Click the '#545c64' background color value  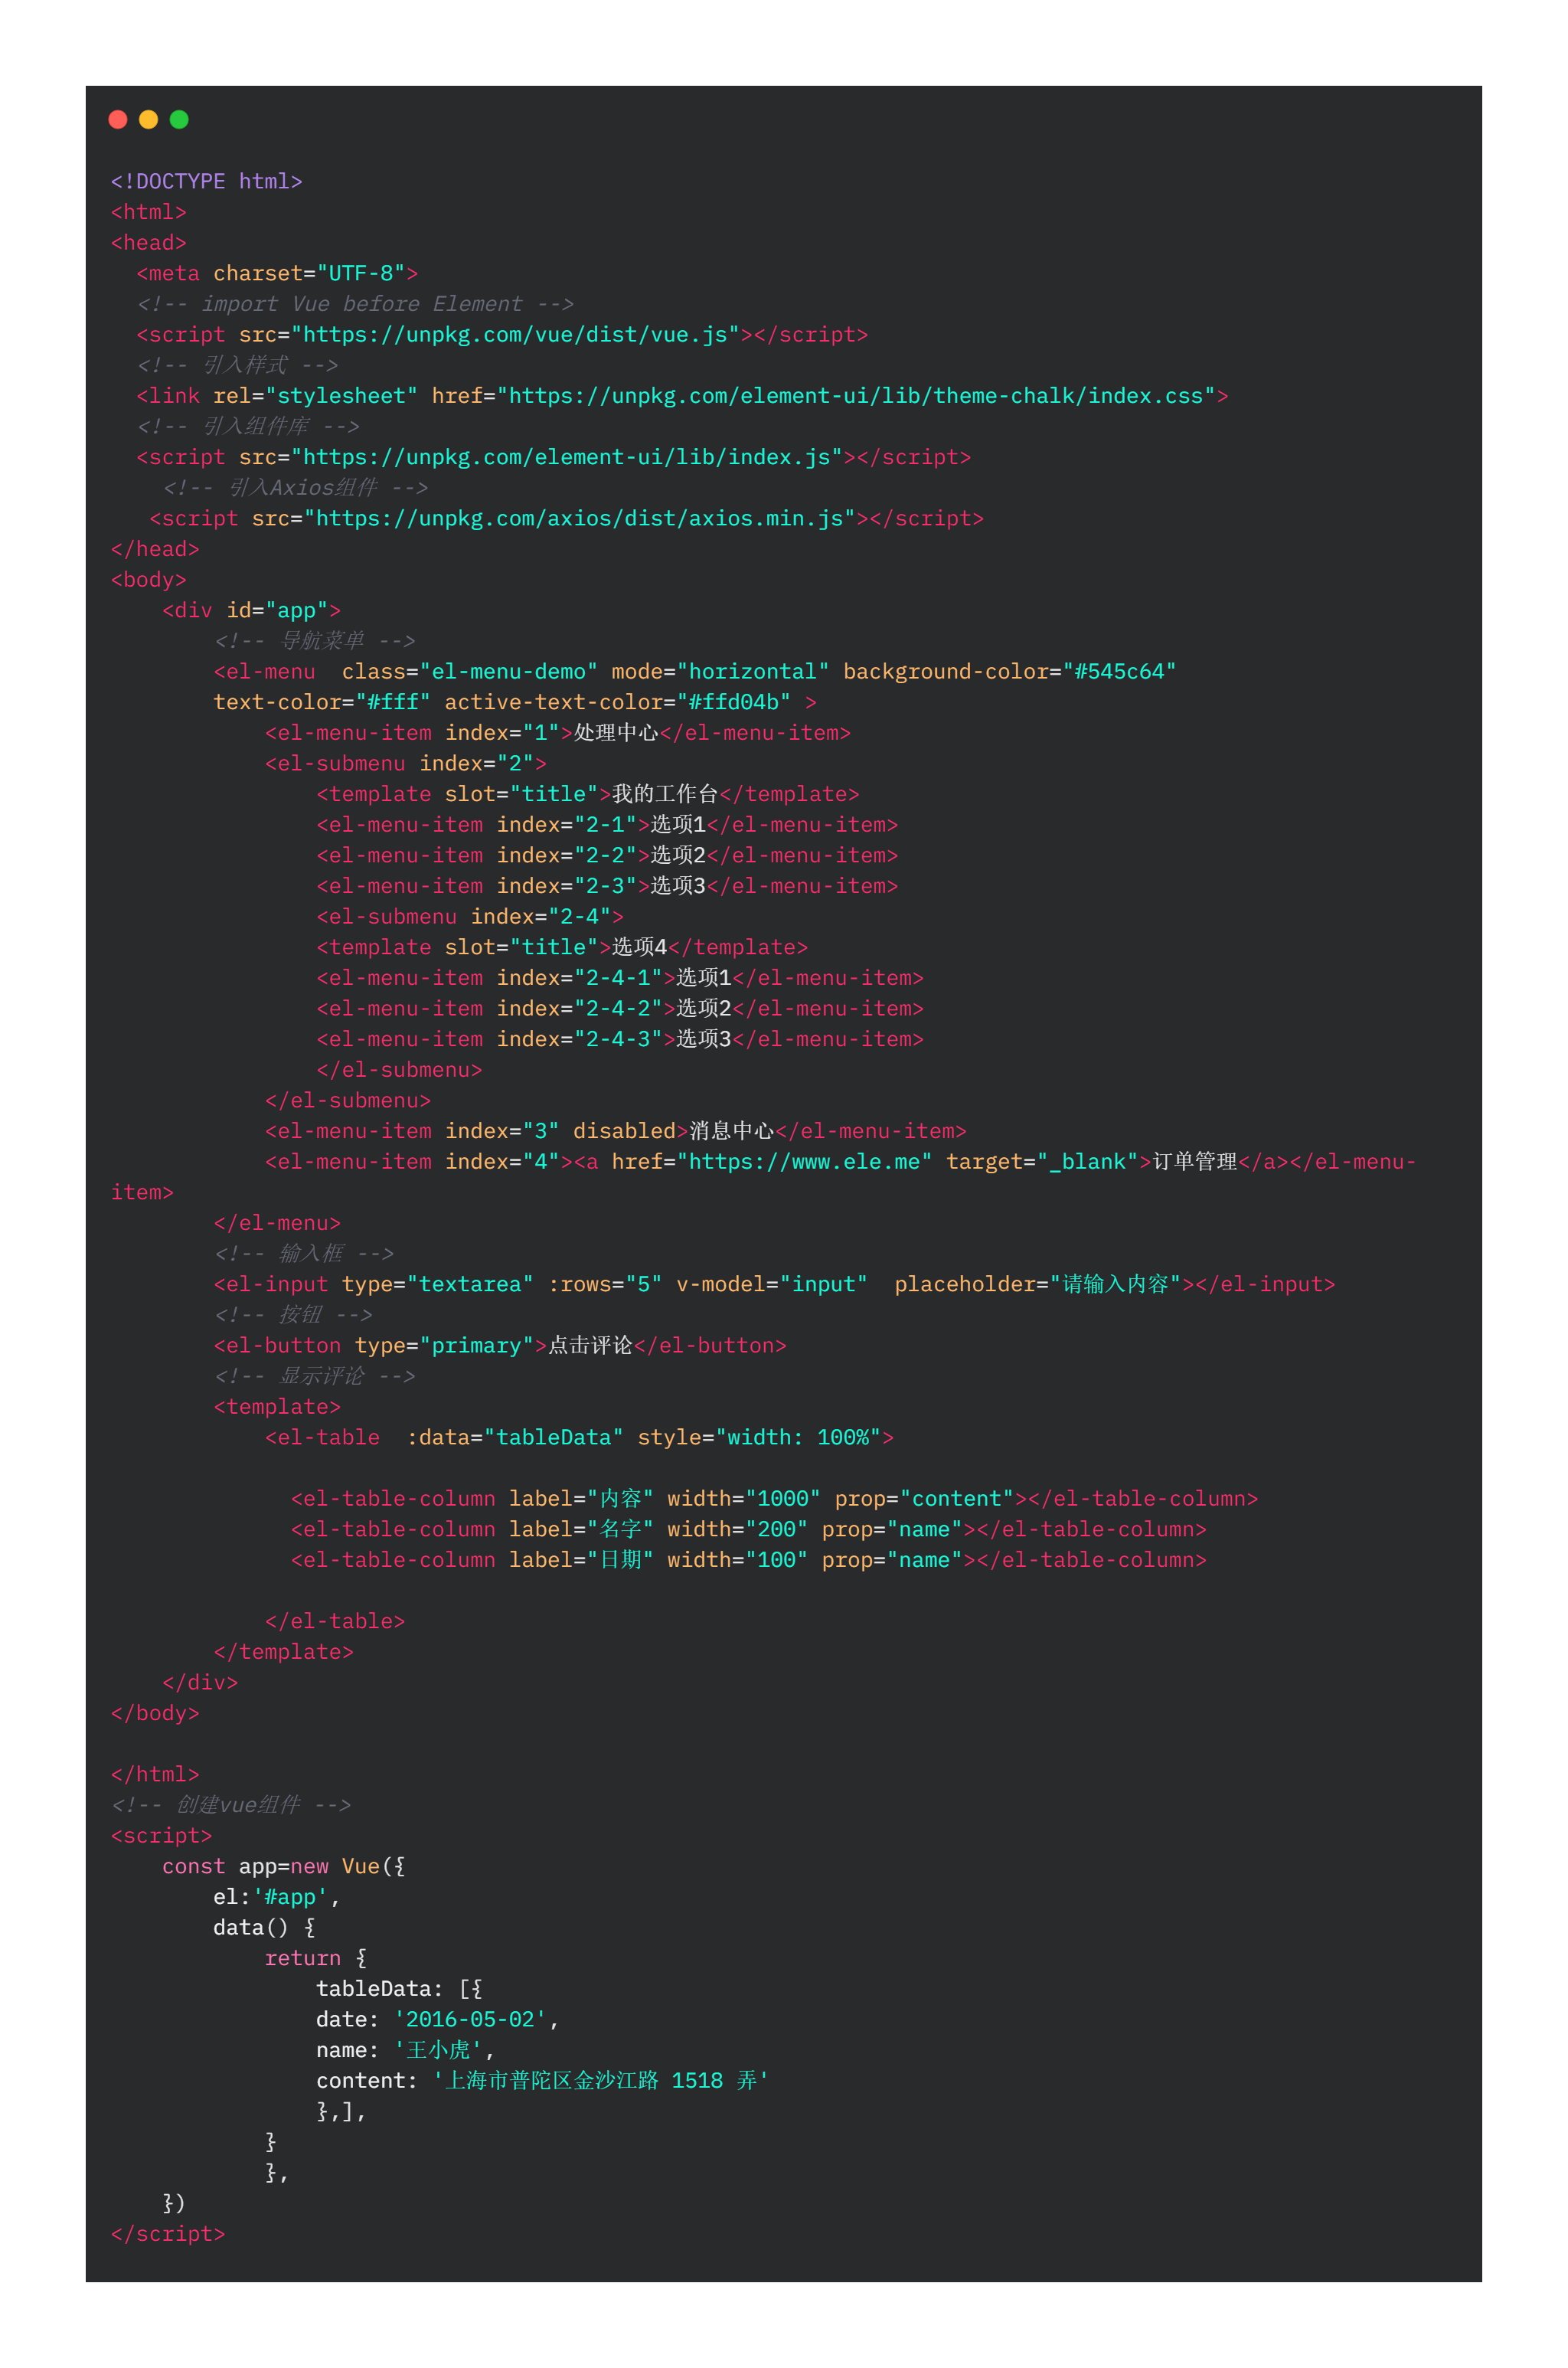pyautogui.click(x=1119, y=672)
